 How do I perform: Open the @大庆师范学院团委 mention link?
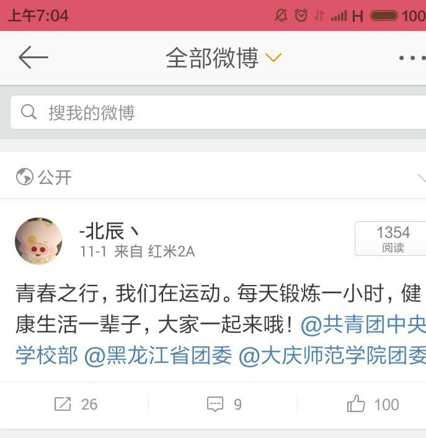coord(332,356)
